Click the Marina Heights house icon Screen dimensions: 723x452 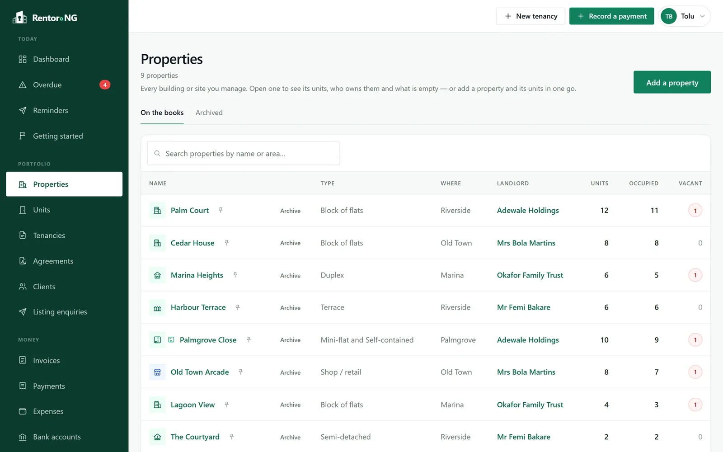pos(157,275)
